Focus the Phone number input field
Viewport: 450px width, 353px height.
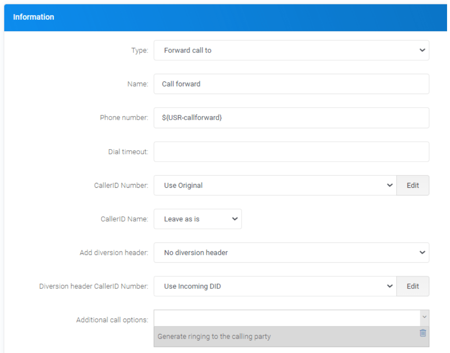tap(291, 118)
